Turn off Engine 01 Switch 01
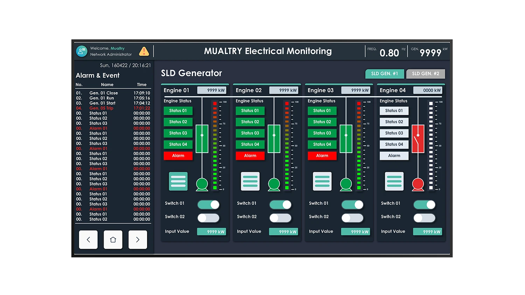The width and height of the screenshot is (525, 295). (x=209, y=205)
